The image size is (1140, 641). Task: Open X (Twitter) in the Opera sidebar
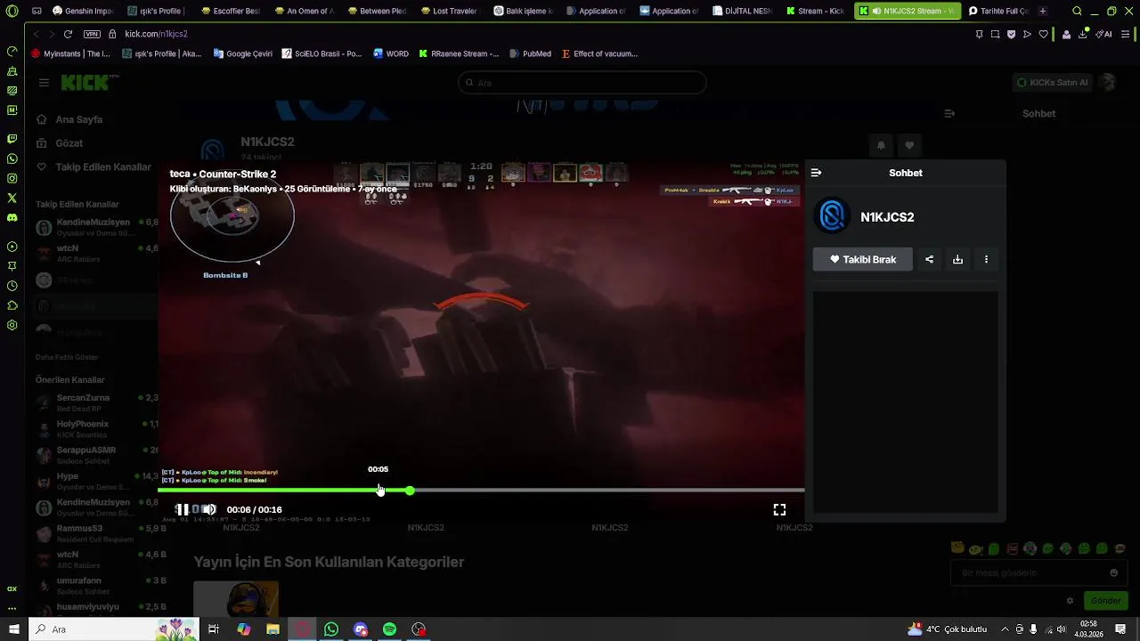[12, 198]
